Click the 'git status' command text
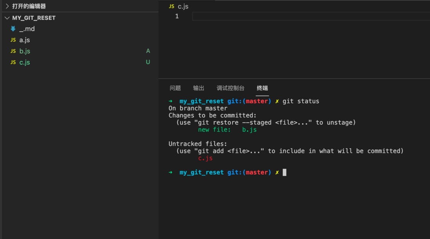Screen dimensions: 430x239 click(x=301, y=101)
